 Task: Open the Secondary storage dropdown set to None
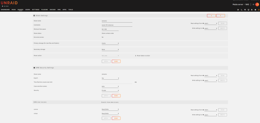tap(110, 50)
